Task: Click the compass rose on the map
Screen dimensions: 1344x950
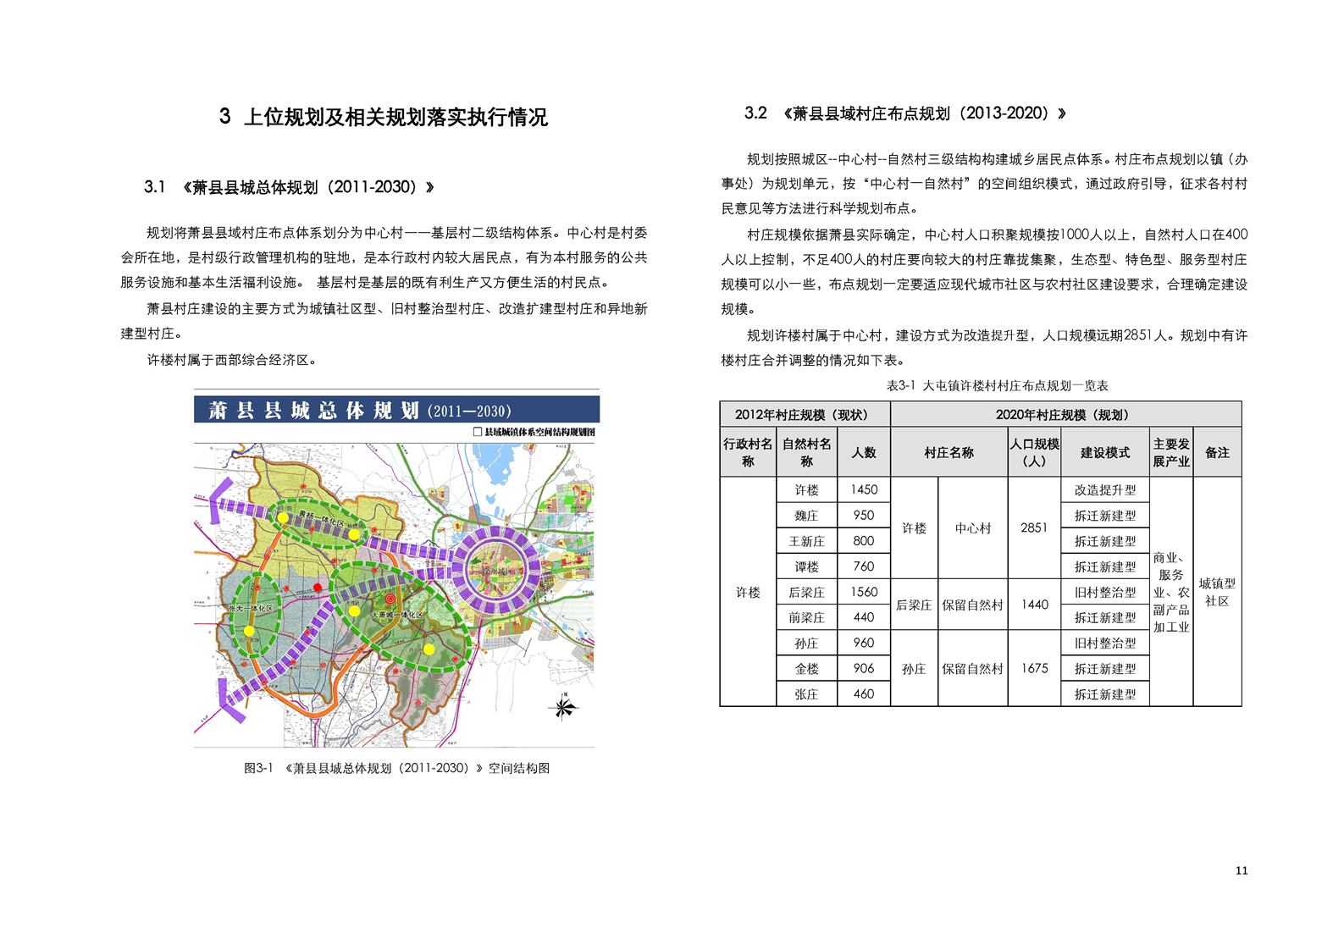Action: tap(564, 706)
